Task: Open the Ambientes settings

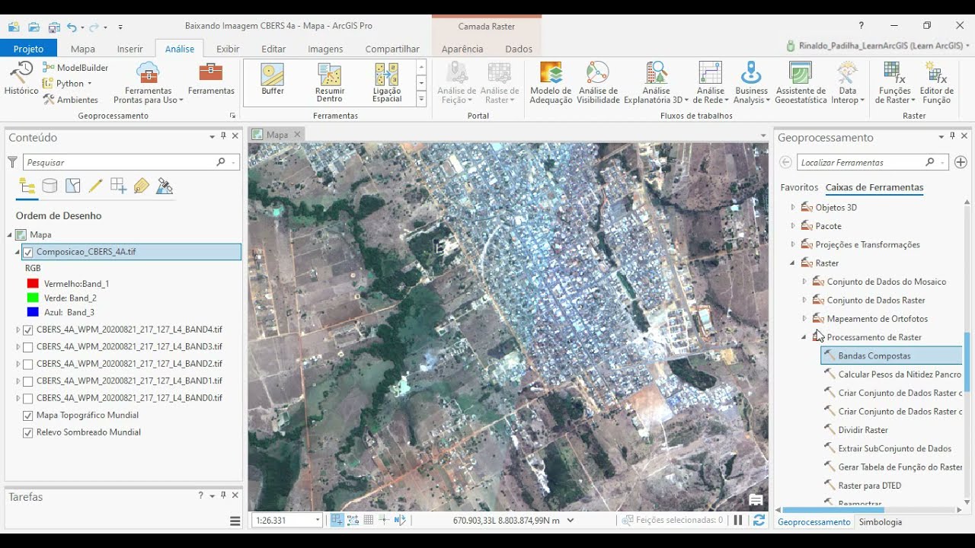Action: (x=71, y=100)
